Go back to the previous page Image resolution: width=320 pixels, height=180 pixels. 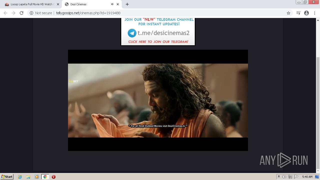[x=5, y=13]
